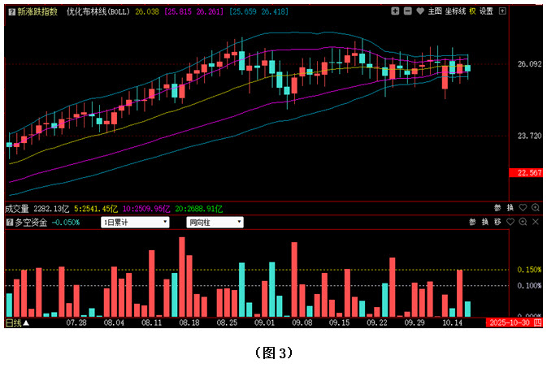547x368 pixels.
Task: Open 设置 in the top toolbar
Action: (x=486, y=11)
